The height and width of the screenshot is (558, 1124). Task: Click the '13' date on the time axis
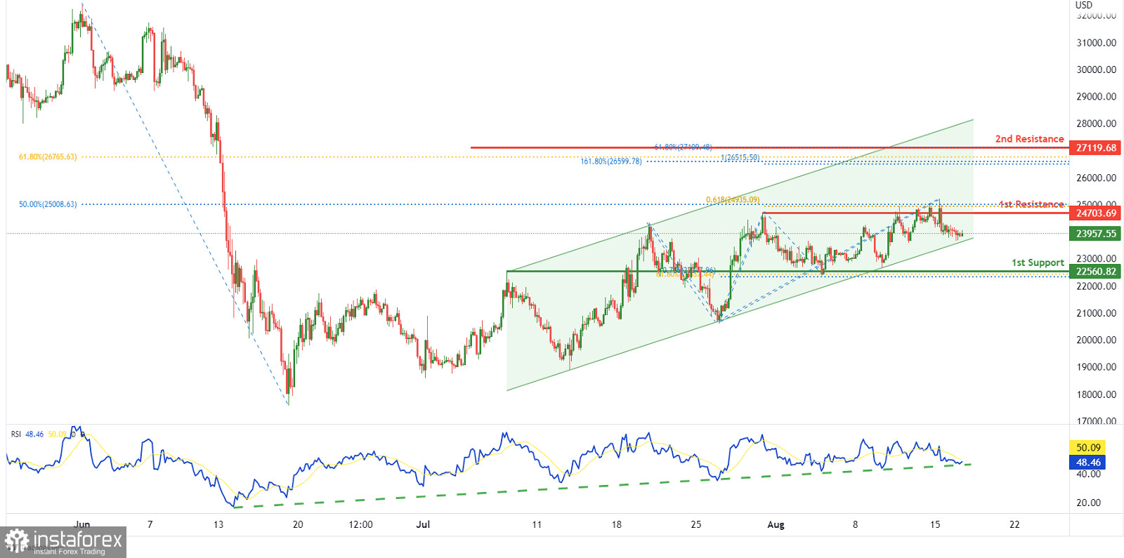218,525
